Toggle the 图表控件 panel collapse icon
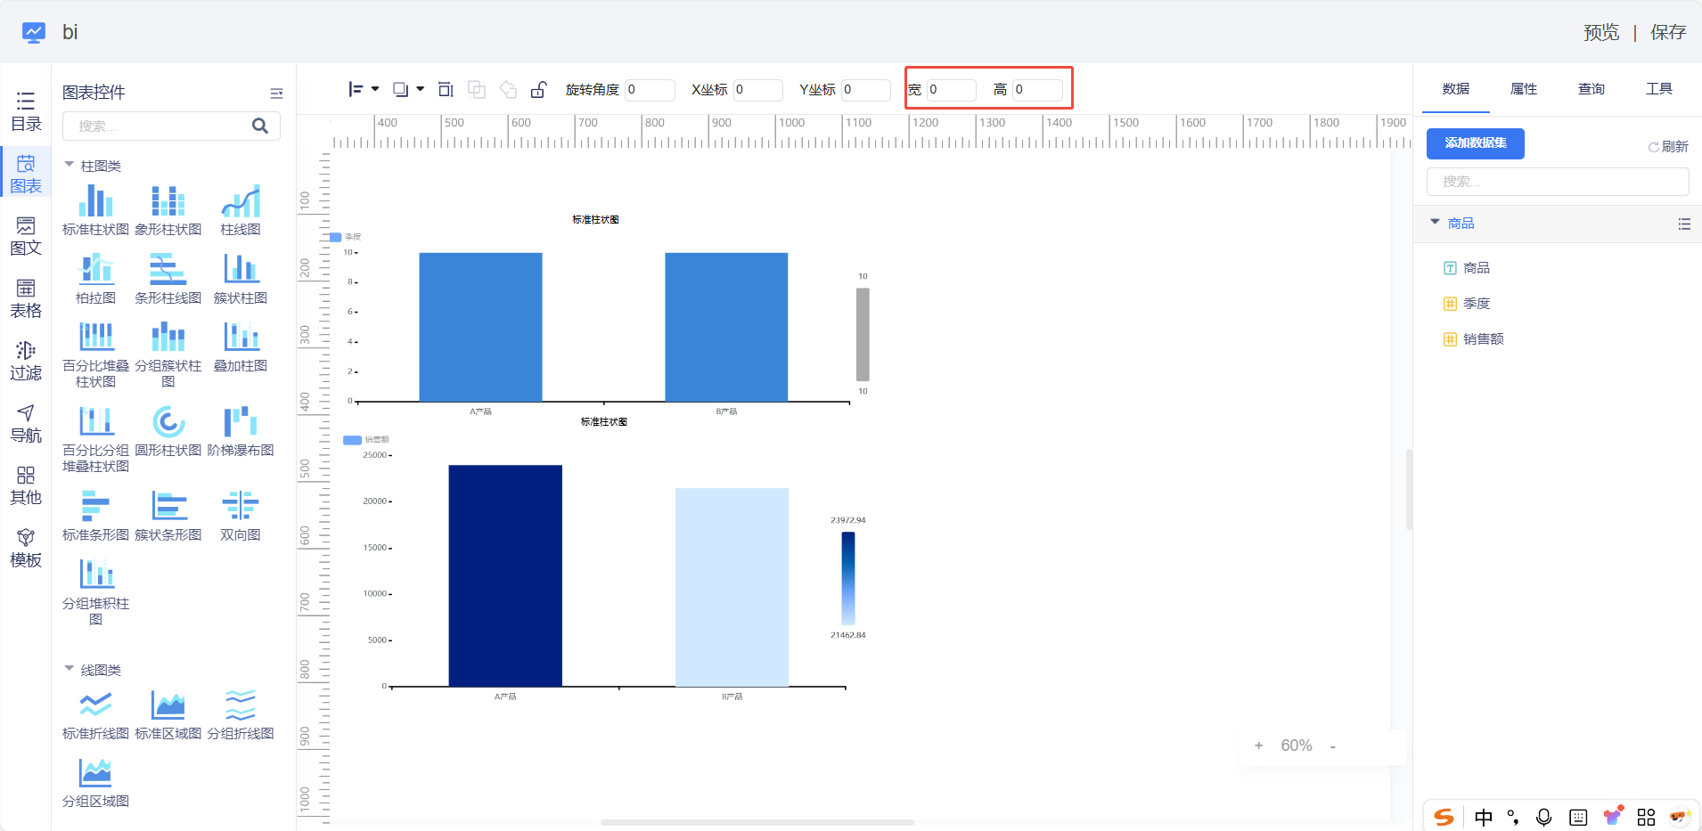 (276, 93)
